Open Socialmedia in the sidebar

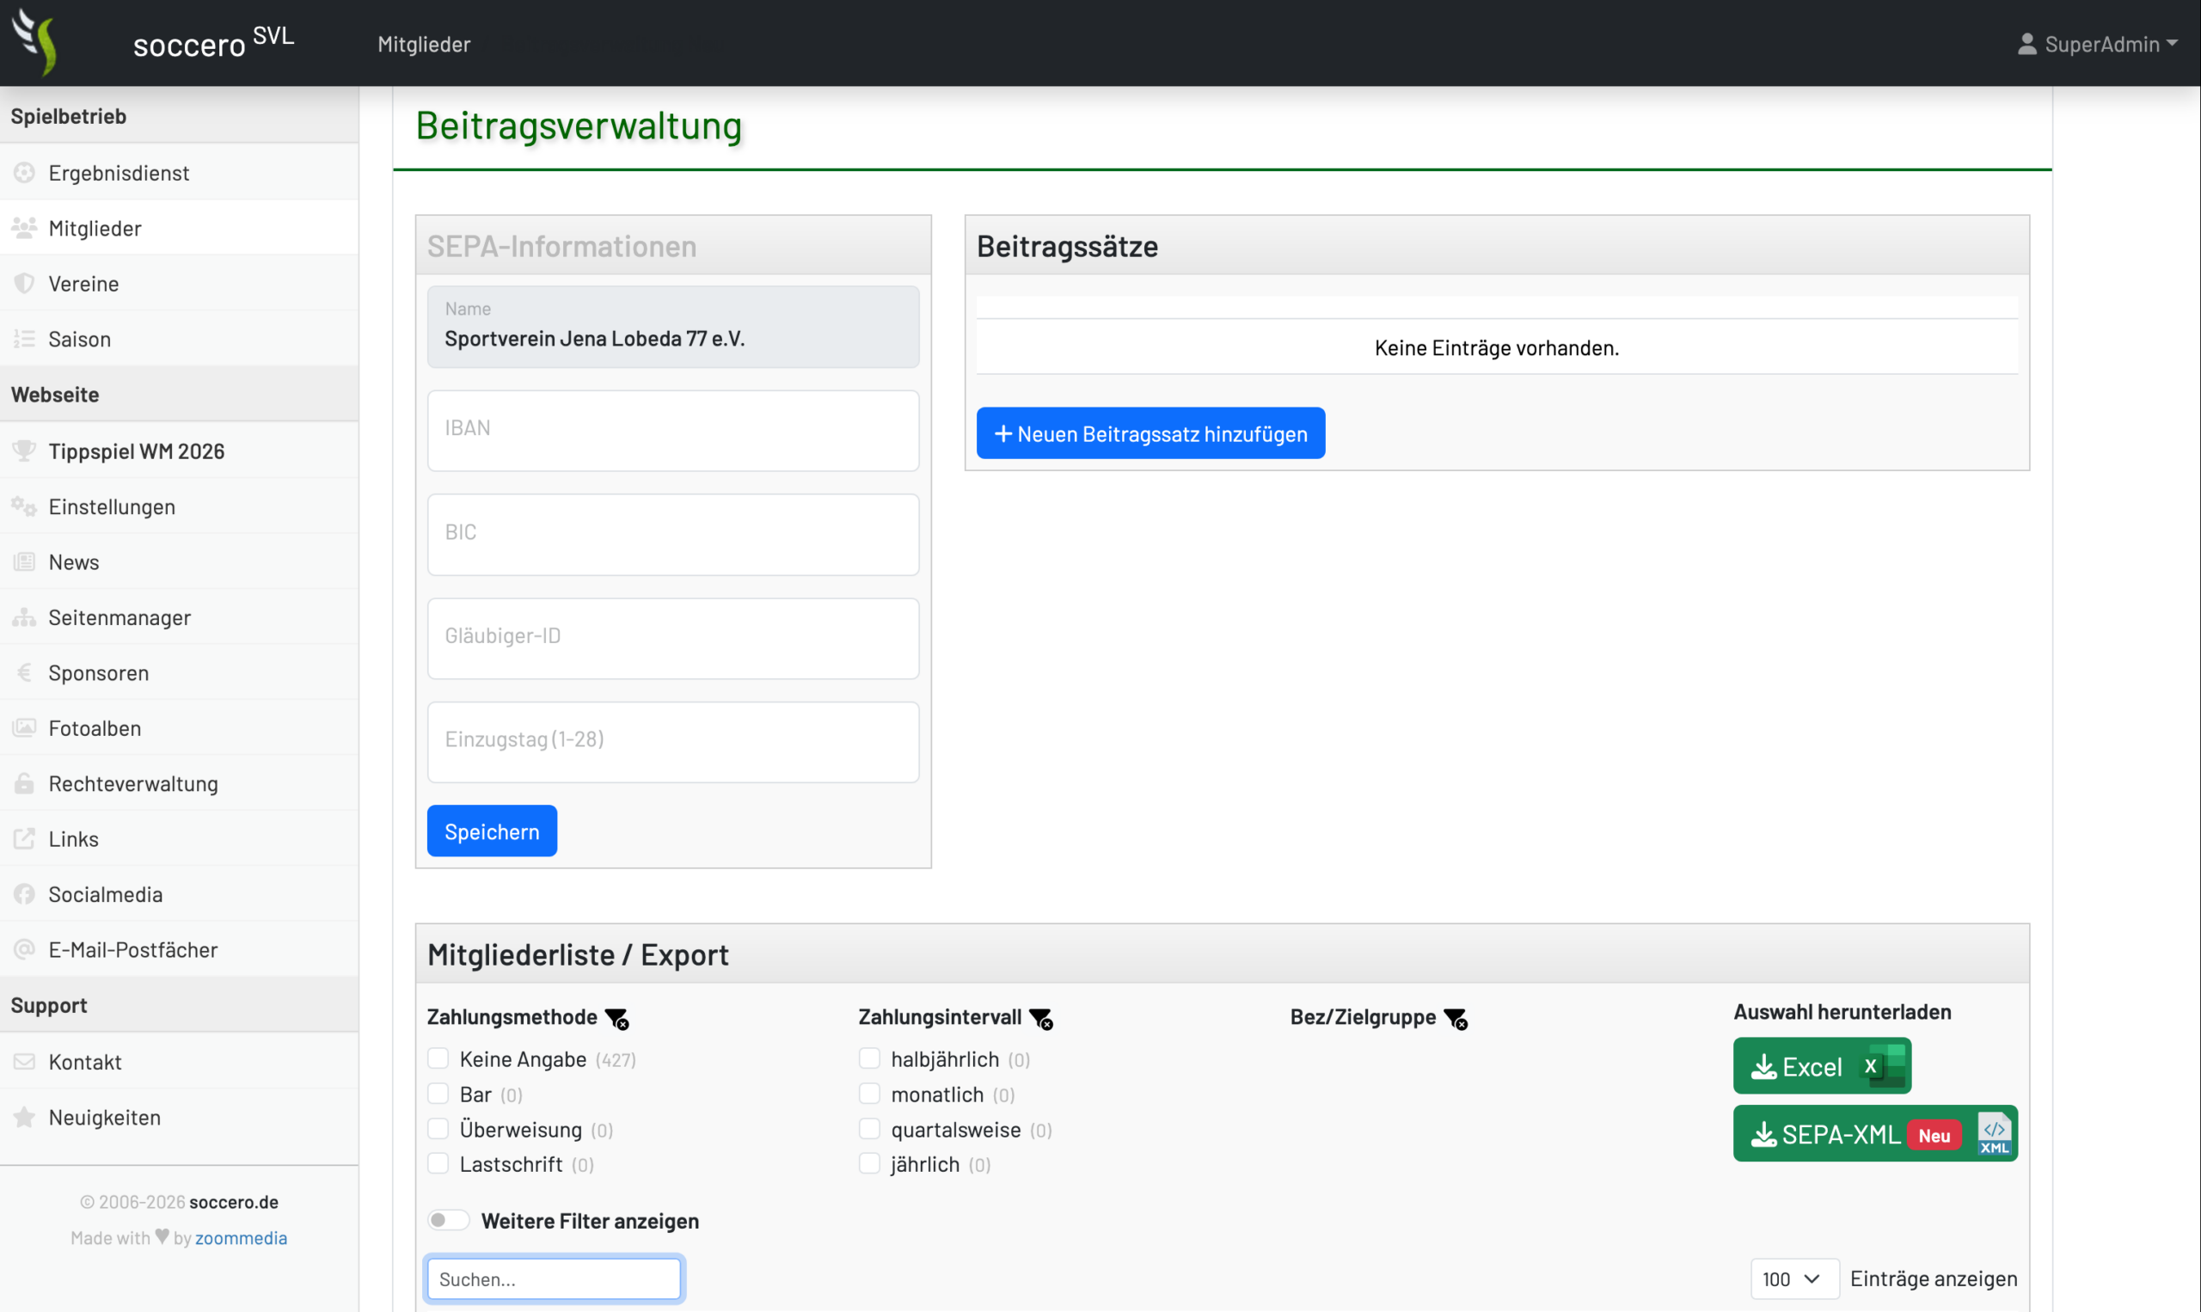[x=180, y=894]
